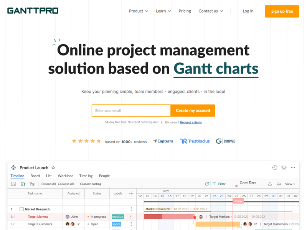
Task: Open Target Customers row three-dot menu
Action: coord(131,224)
